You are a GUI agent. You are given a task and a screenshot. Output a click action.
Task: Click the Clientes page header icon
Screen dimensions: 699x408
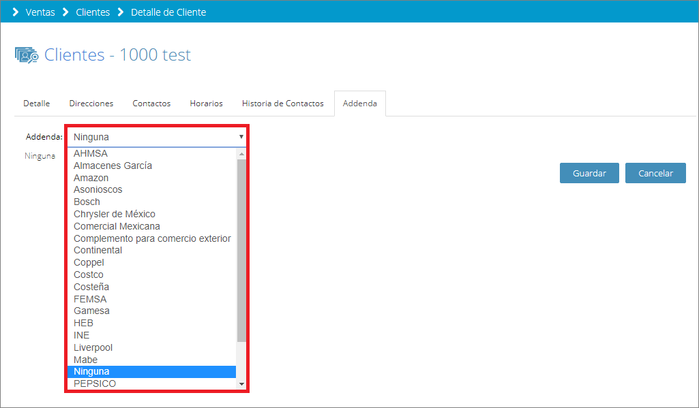[x=27, y=54]
